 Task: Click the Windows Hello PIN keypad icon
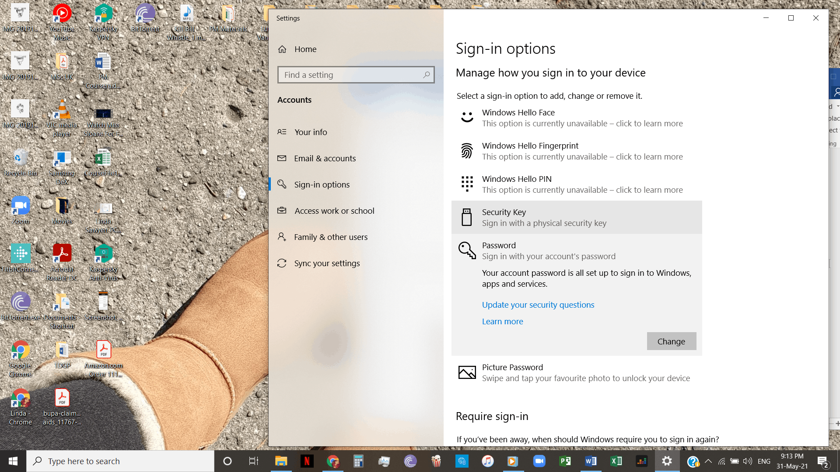click(467, 184)
